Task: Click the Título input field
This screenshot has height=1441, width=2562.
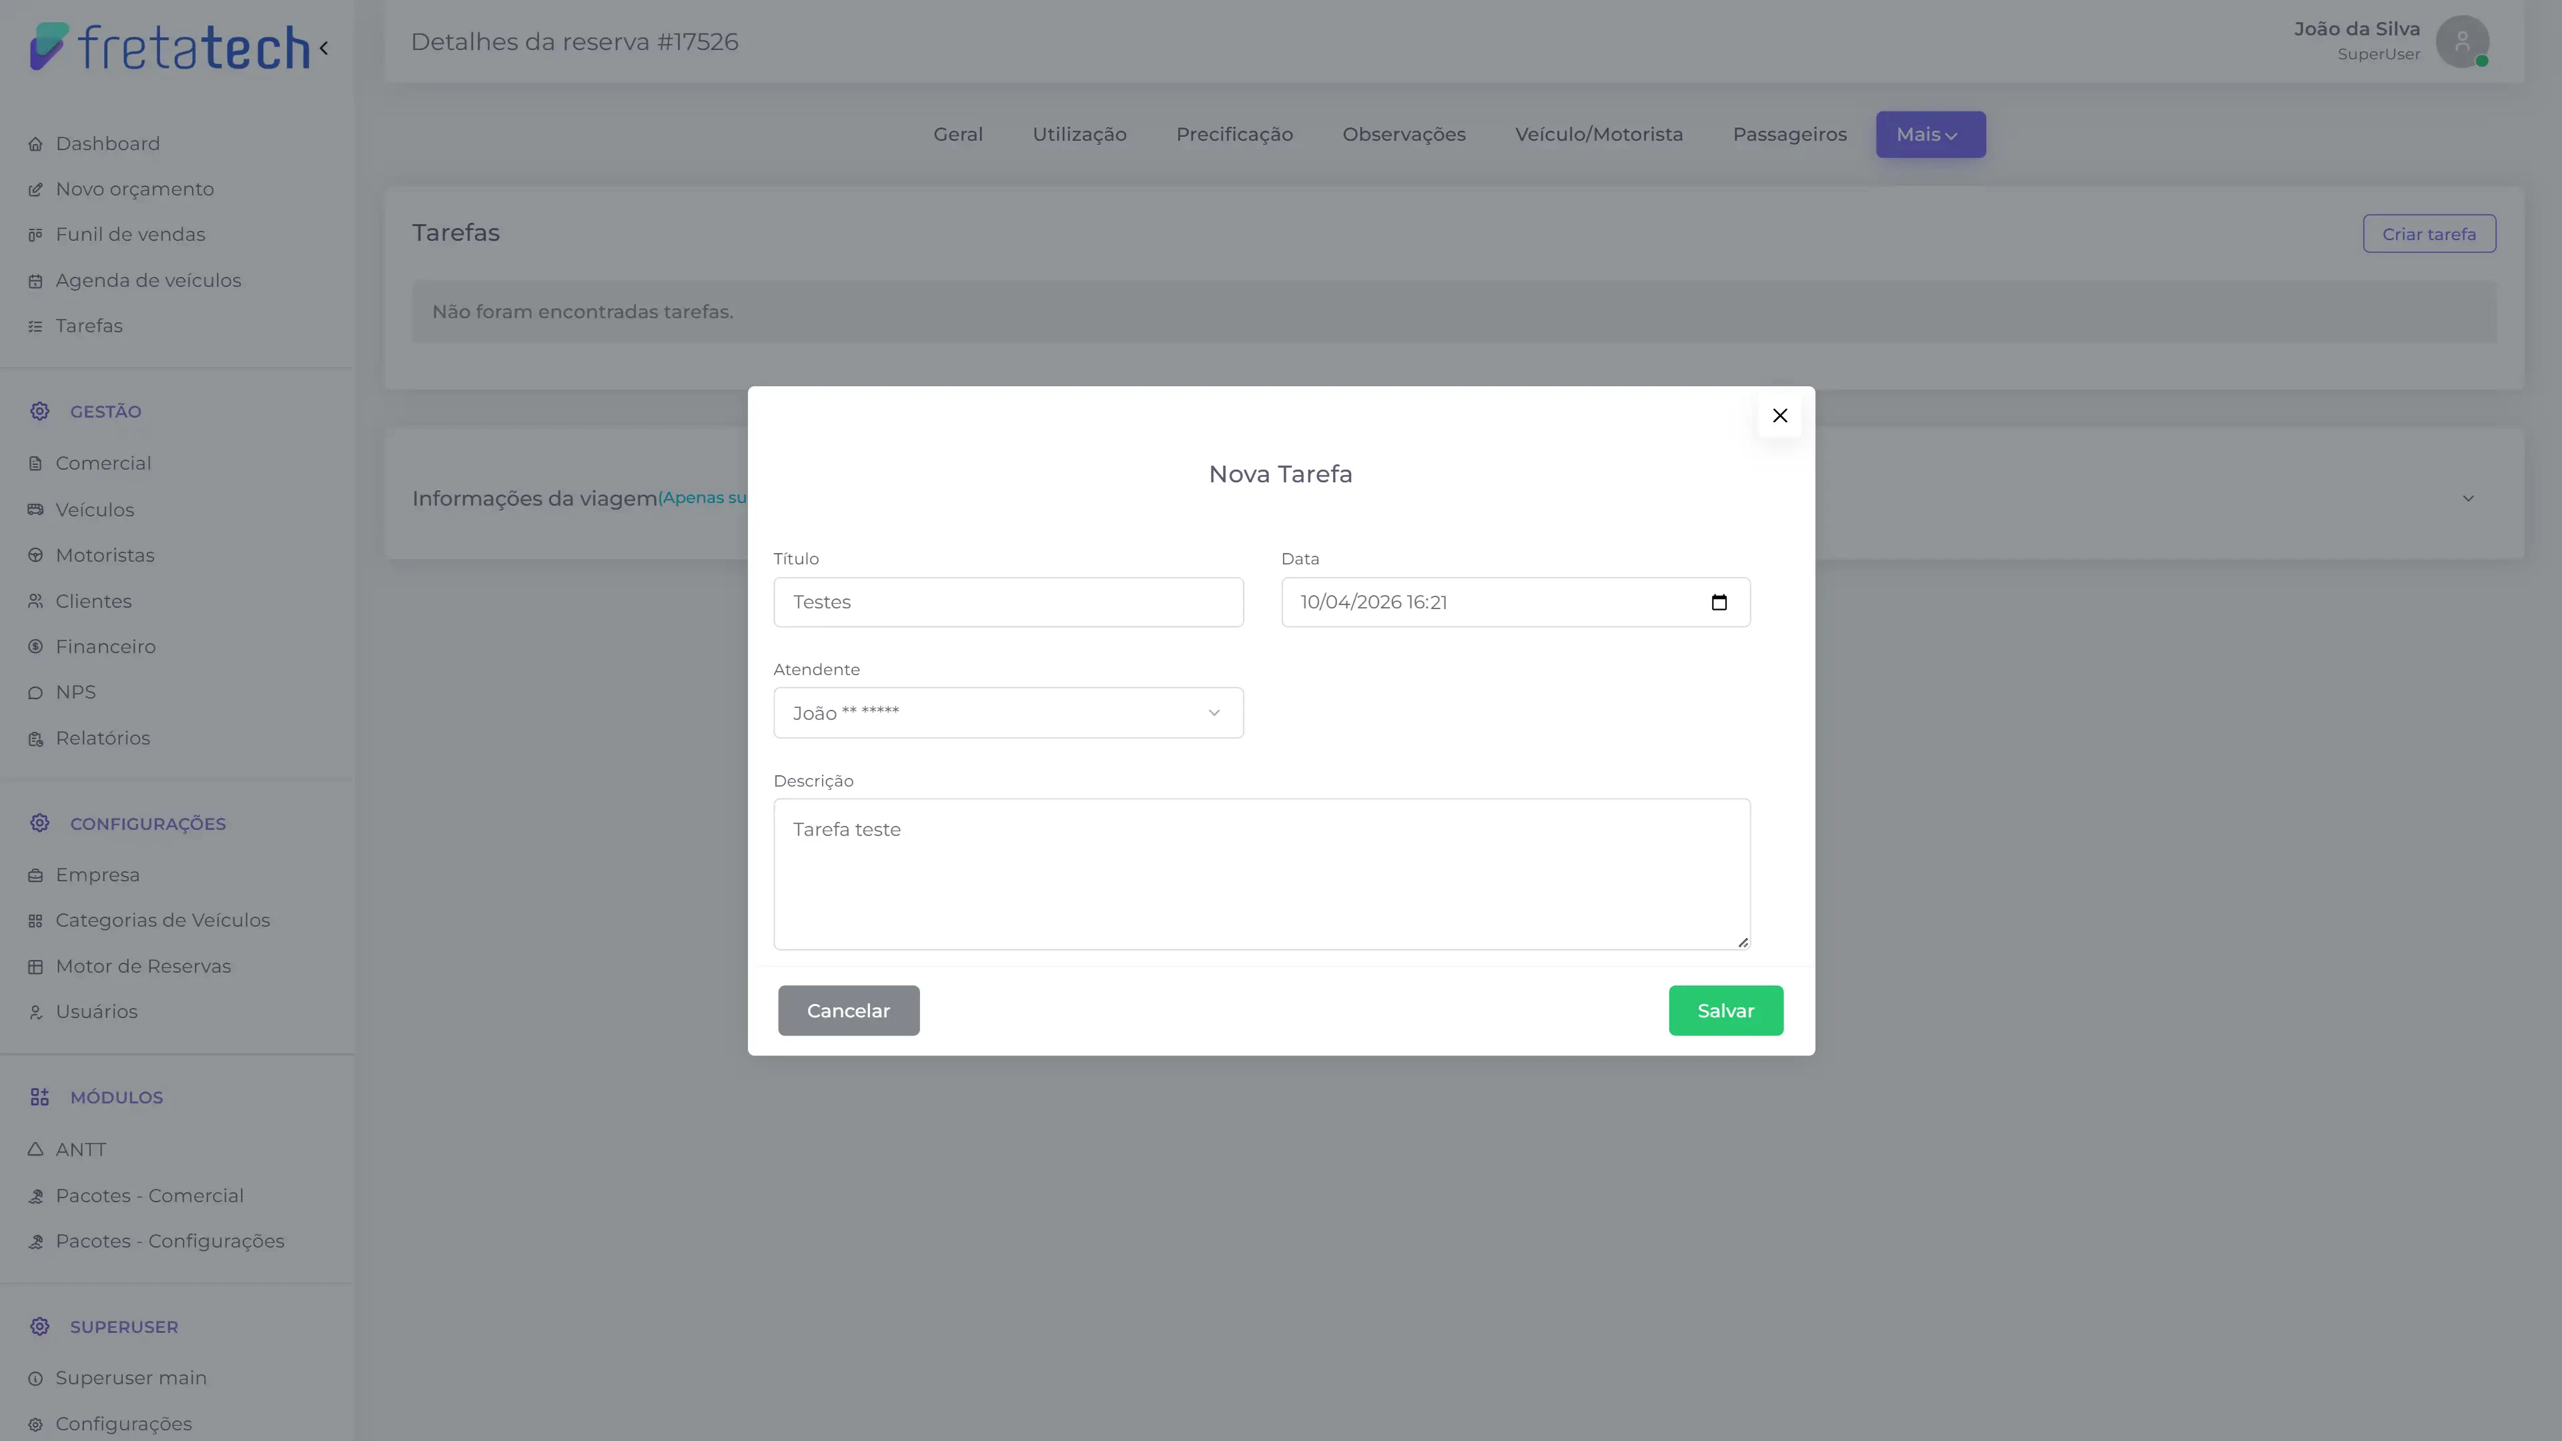Action: coord(1009,602)
